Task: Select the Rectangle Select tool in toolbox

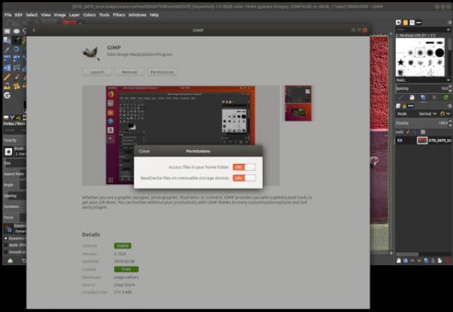Action: 7,31
